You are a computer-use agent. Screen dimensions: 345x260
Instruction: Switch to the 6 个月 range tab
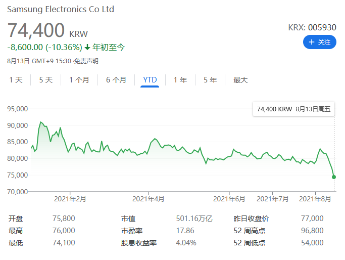(116, 80)
